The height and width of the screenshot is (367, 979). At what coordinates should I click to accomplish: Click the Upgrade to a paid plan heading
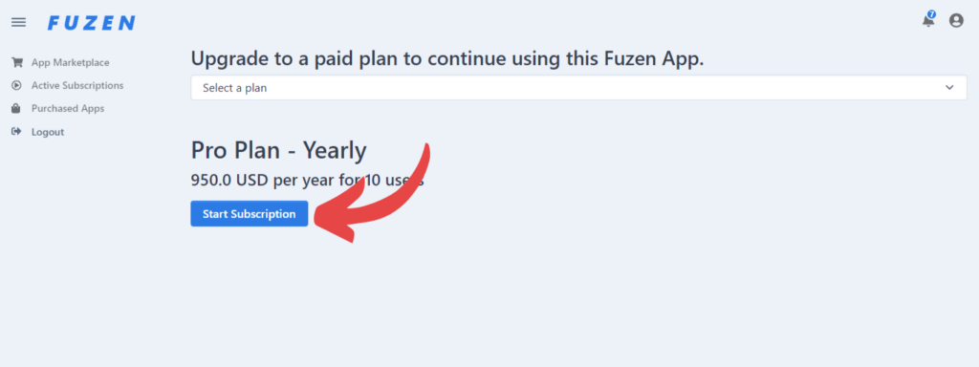click(447, 59)
